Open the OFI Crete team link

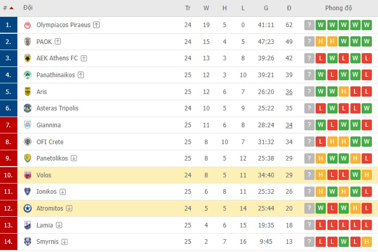(x=50, y=142)
